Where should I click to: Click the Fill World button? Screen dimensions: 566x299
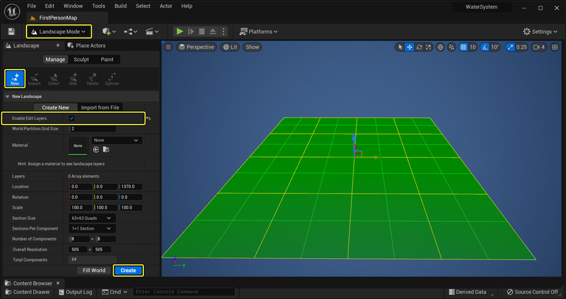[x=94, y=271]
